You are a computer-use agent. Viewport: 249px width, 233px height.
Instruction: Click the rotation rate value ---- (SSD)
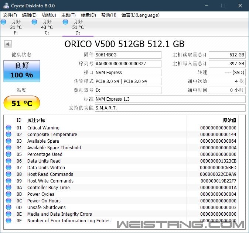(227, 73)
